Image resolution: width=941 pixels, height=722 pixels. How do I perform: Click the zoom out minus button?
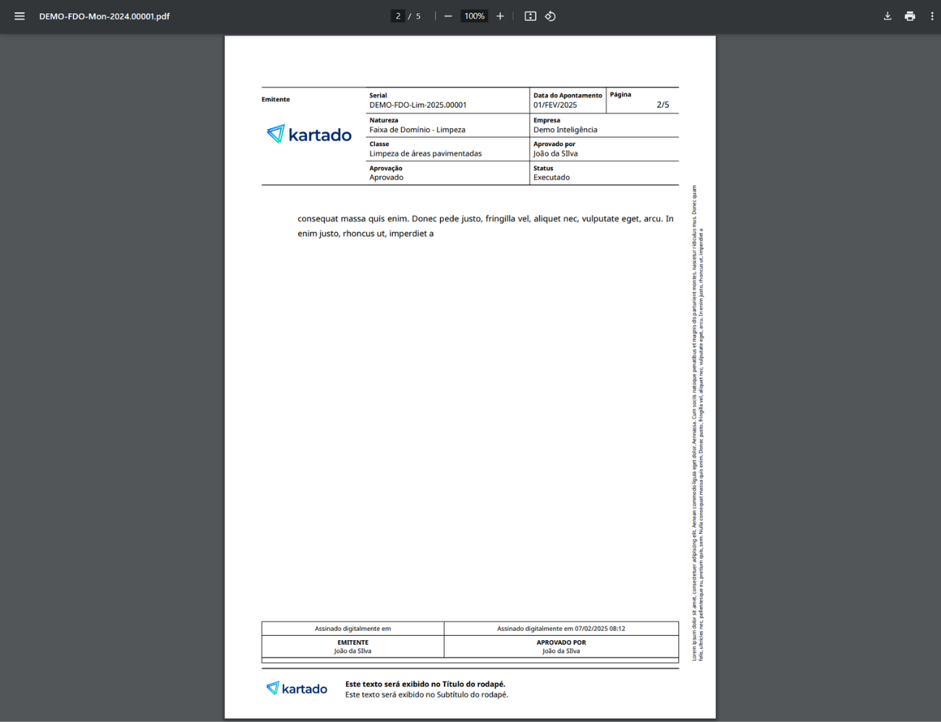pyautogui.click(x=448, y=16)
